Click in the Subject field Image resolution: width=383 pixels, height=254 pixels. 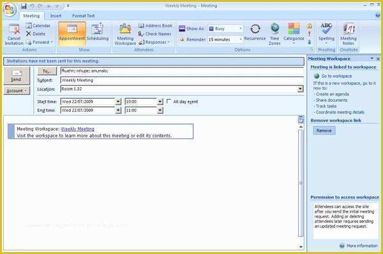(x=182, y=80)
